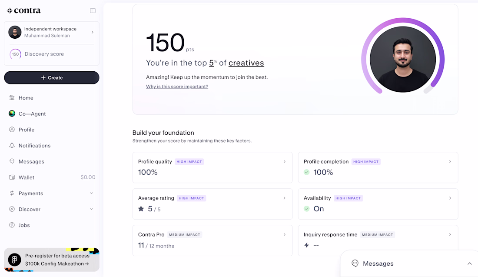Open Average rating card chevron

coord(285,198)
